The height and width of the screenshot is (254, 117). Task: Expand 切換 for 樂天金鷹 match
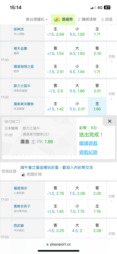[x=112, y=59]
